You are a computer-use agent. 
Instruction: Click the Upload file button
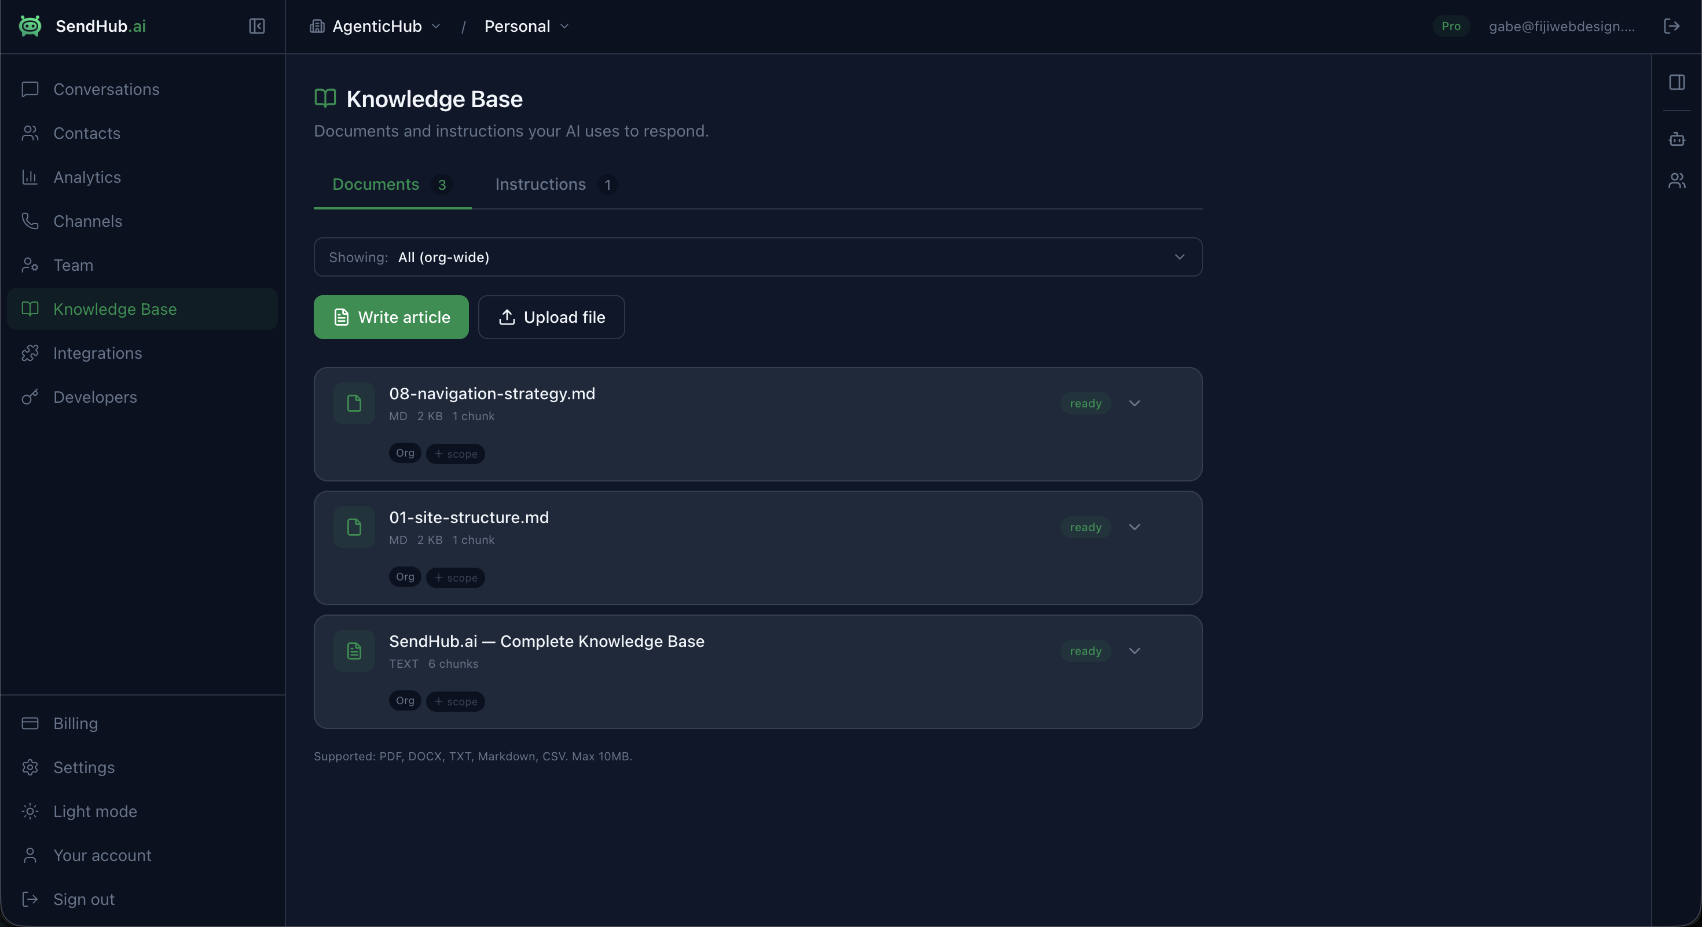[x=551, y=317]
